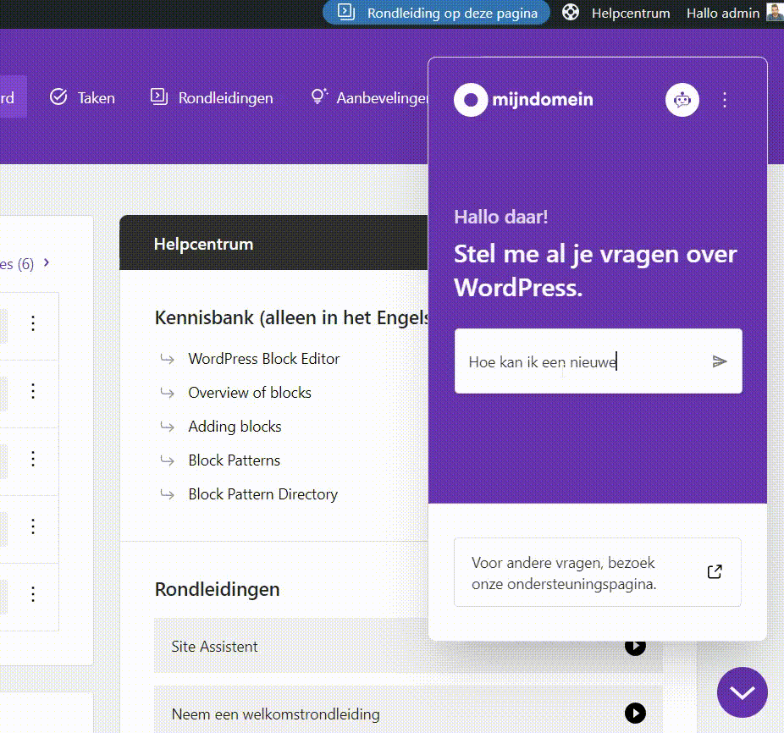Click the Rondleiding op deze pagina button
Viewport: 784px width, 733px height.
pyautogui.click(x=436, y=13)
